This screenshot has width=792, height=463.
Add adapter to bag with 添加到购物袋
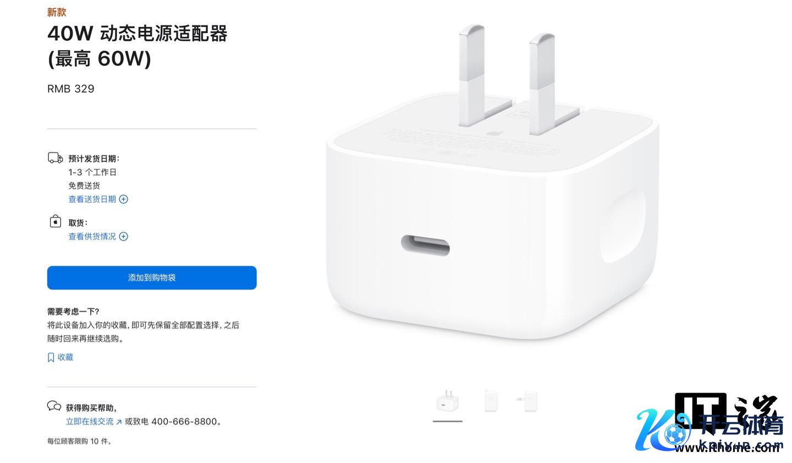[x=152, y=277]
